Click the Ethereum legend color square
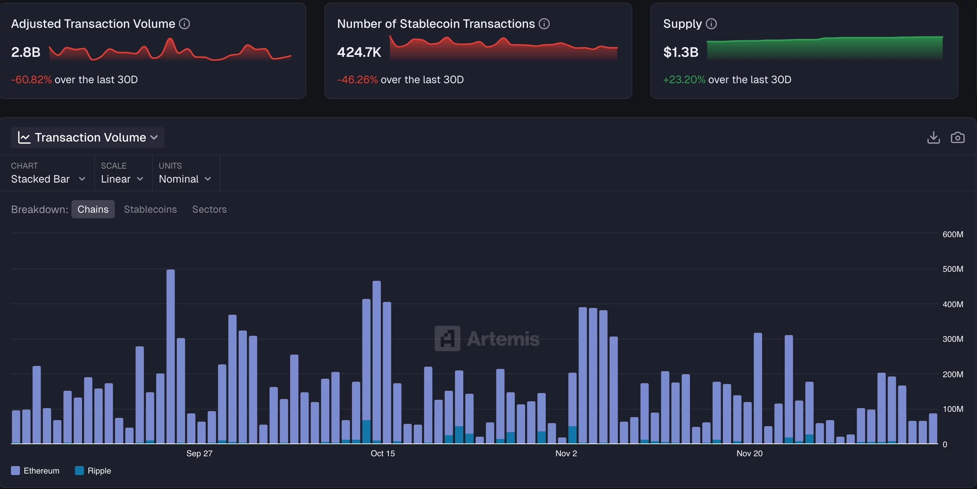The image size is (977, 489). point(15,471)
